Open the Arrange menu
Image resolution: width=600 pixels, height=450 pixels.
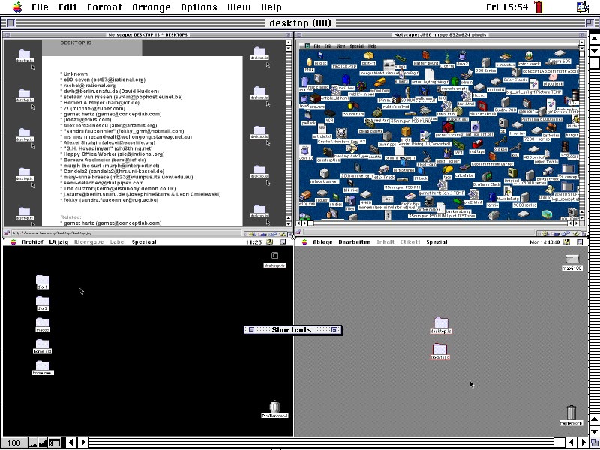152,7
